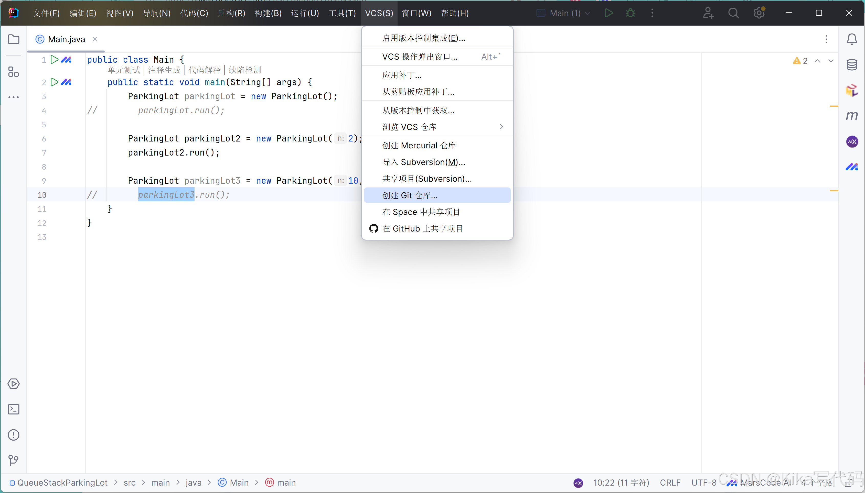This screenshot has width=865, height=493.
Task: Click the 代码解释 code lens link
Action: 204,70
